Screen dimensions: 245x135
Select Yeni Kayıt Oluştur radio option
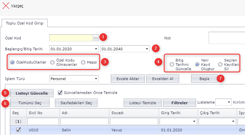(197, 64)
